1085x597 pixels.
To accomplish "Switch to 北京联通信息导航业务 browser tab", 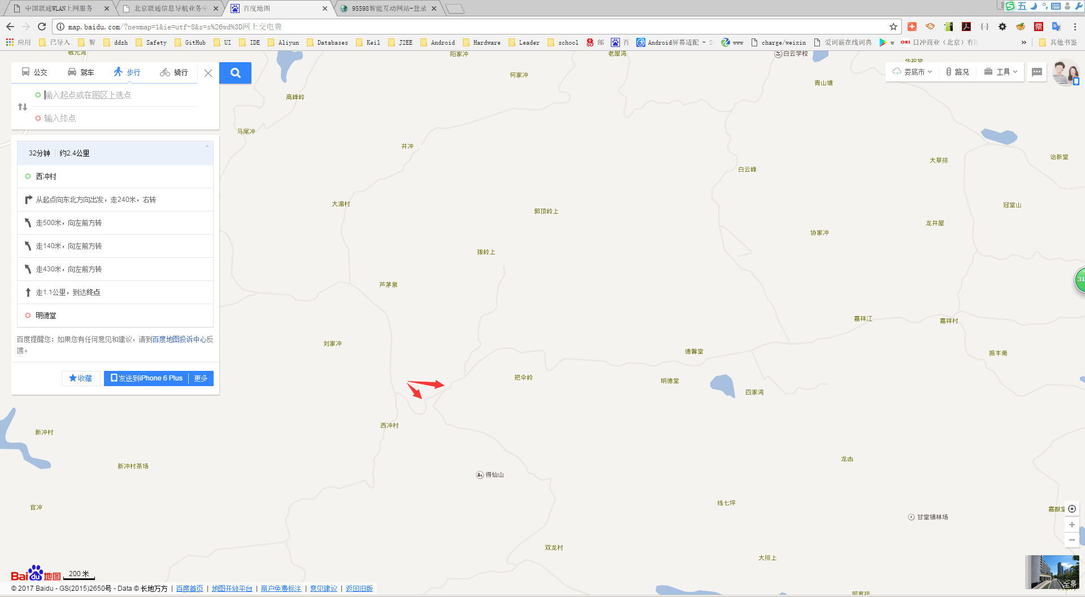I will 170,8.
